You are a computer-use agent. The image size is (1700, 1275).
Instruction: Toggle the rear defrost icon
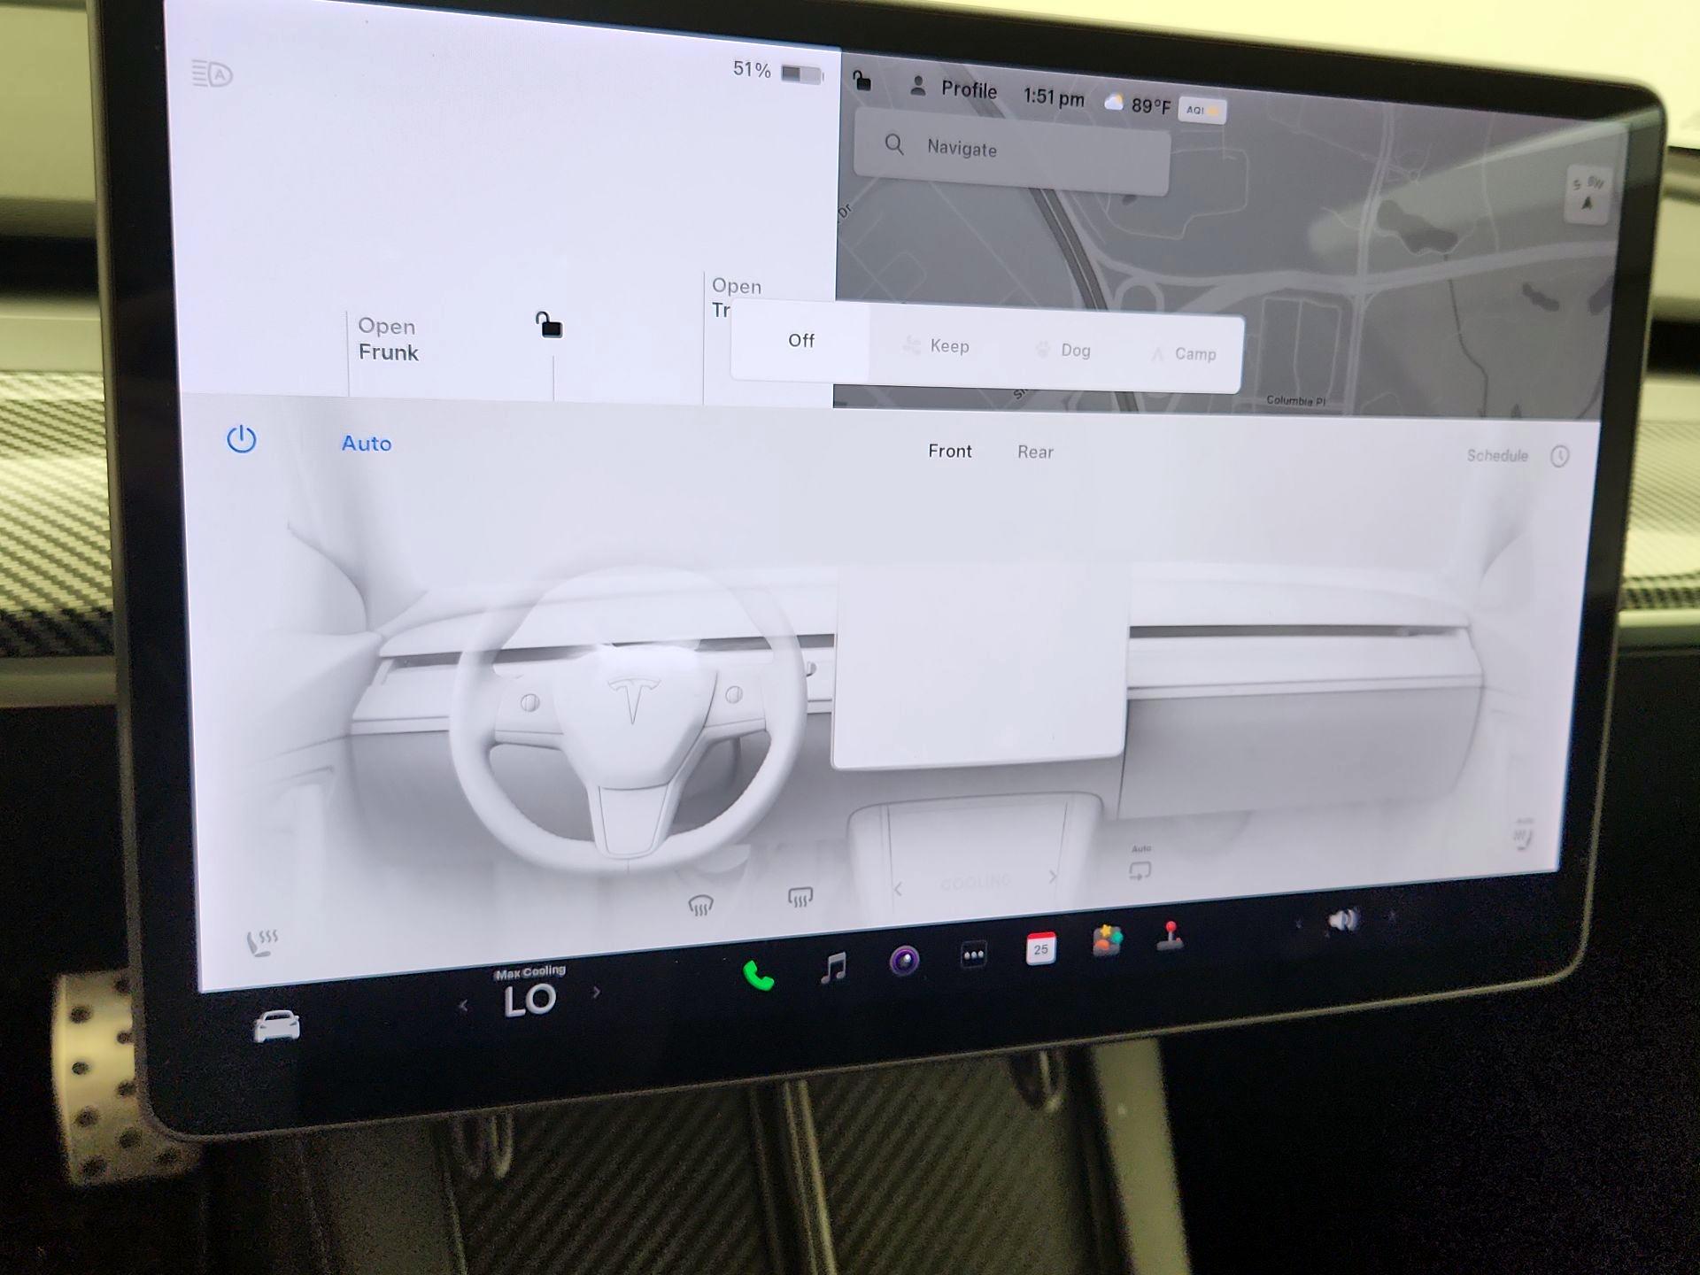800,897
